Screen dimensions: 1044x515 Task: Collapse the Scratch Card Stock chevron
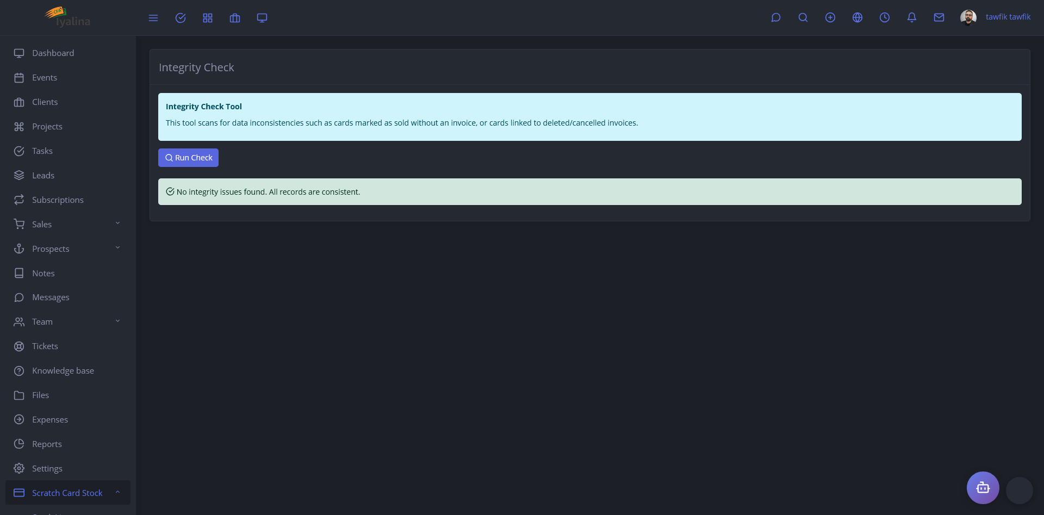tap(117, 492)
